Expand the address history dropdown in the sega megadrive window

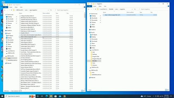pos(48,10)
